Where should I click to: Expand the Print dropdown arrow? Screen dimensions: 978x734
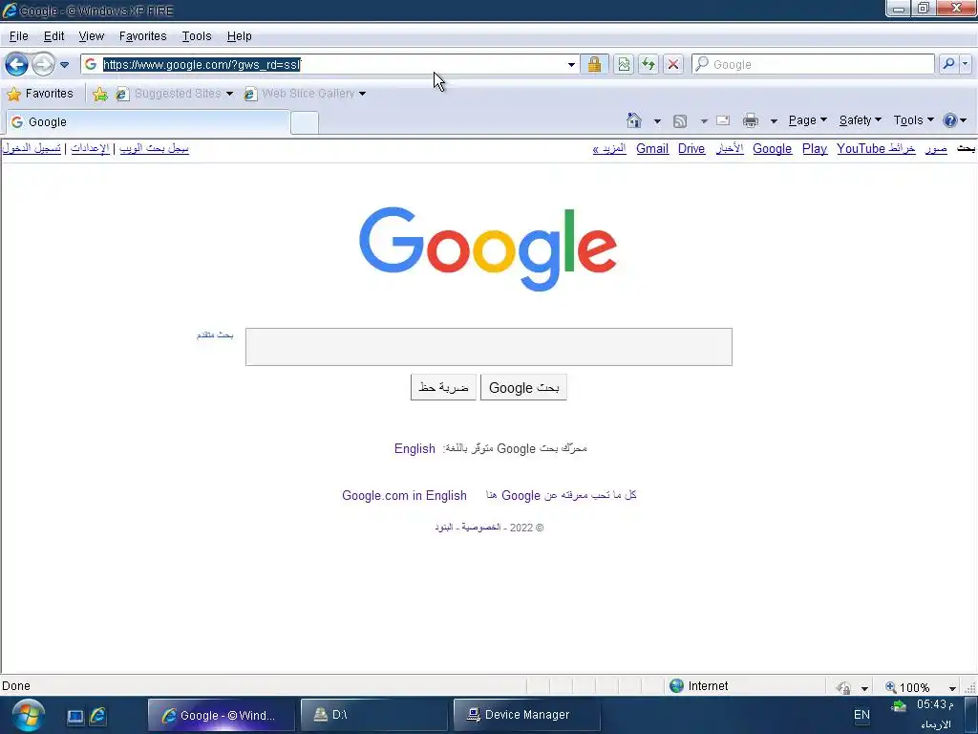click(774, 121)
